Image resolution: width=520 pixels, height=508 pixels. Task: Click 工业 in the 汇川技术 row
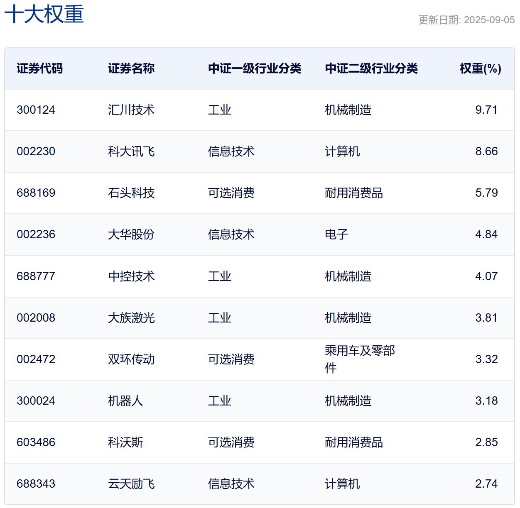(x=220, y=110)
